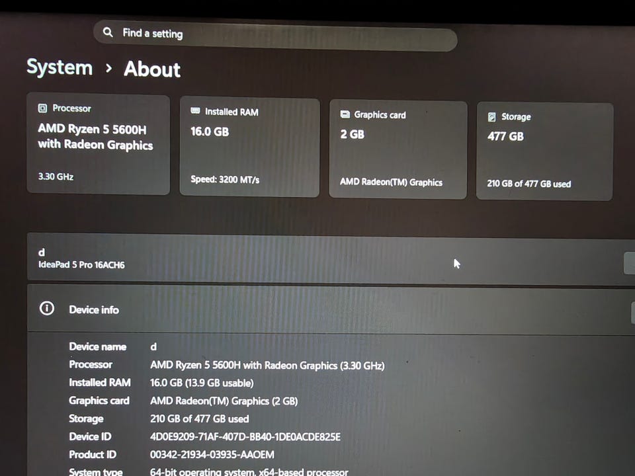
Task: Open the Graphics card 2 GB card
Action: [398, 149]
